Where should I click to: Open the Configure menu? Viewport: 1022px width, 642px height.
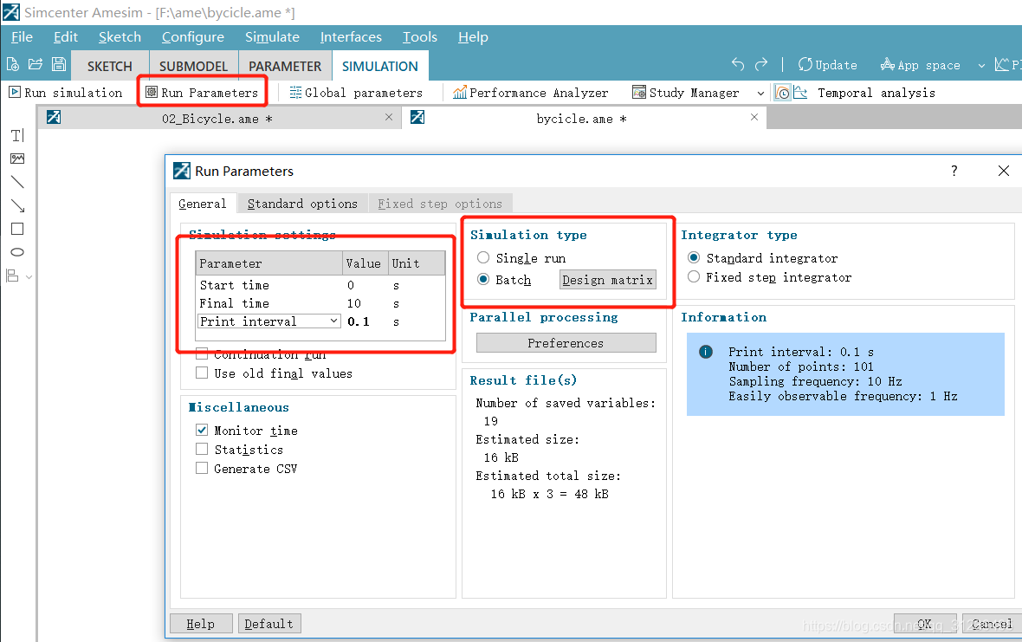tap(193, 37)
